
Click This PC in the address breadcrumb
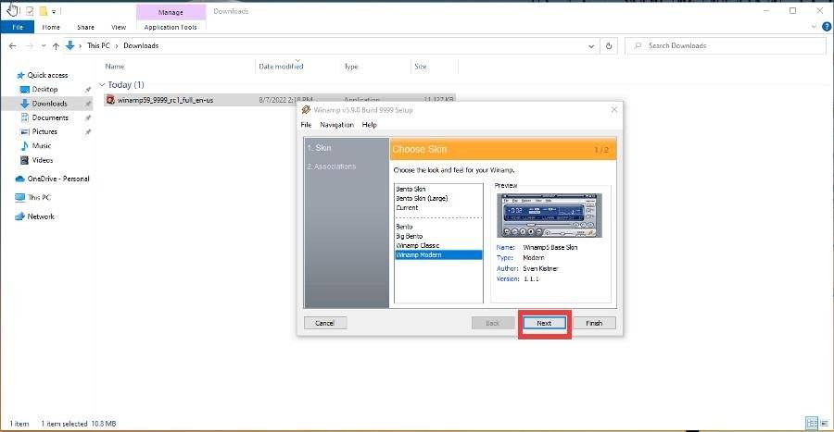pos(98,45)
